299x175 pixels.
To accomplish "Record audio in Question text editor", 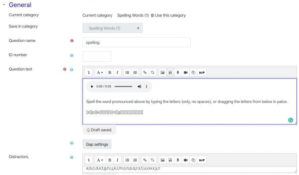I will (x=178, y=73).
